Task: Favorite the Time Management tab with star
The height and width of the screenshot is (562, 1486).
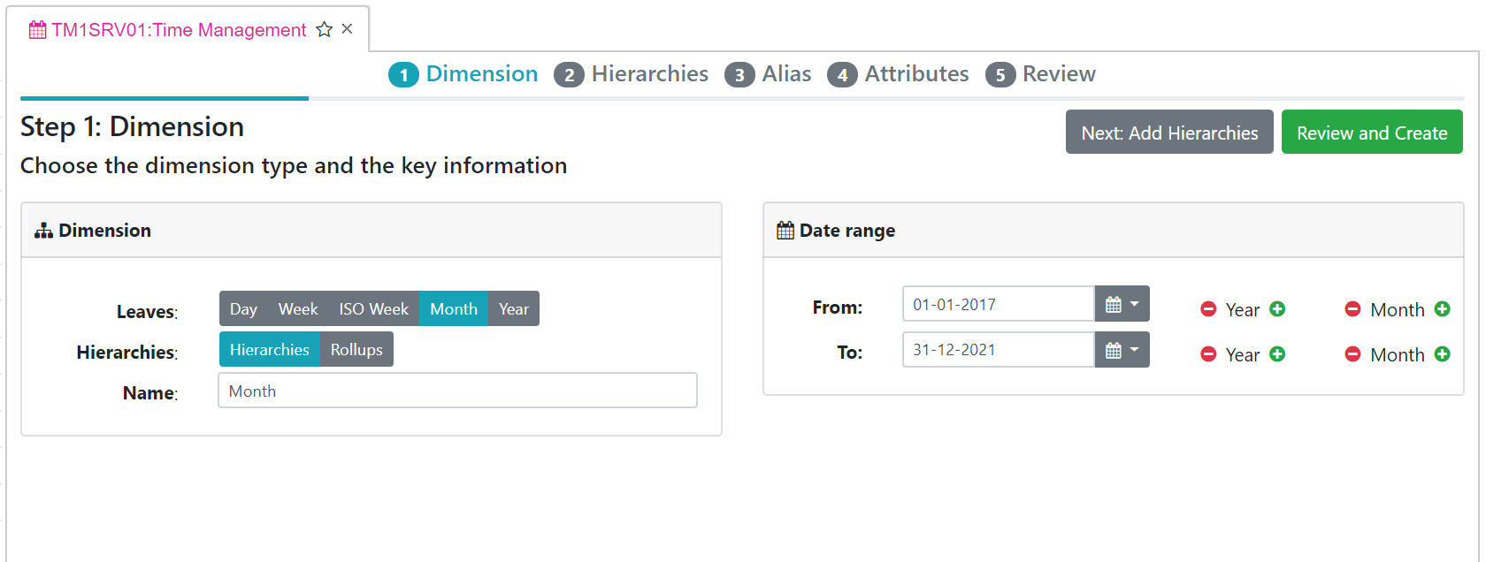Action: tap(325, 30)
